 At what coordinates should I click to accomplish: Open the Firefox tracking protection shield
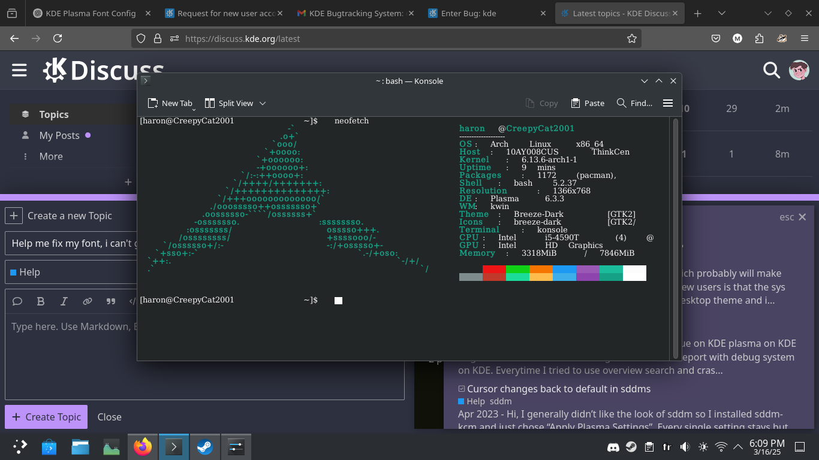(x=141, y=38)
